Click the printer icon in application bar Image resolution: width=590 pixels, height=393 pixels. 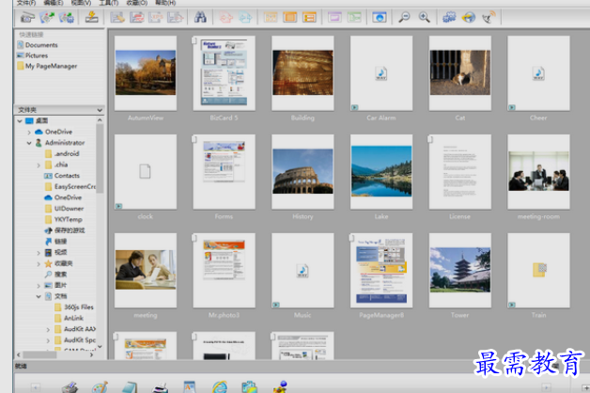(160, 387)
